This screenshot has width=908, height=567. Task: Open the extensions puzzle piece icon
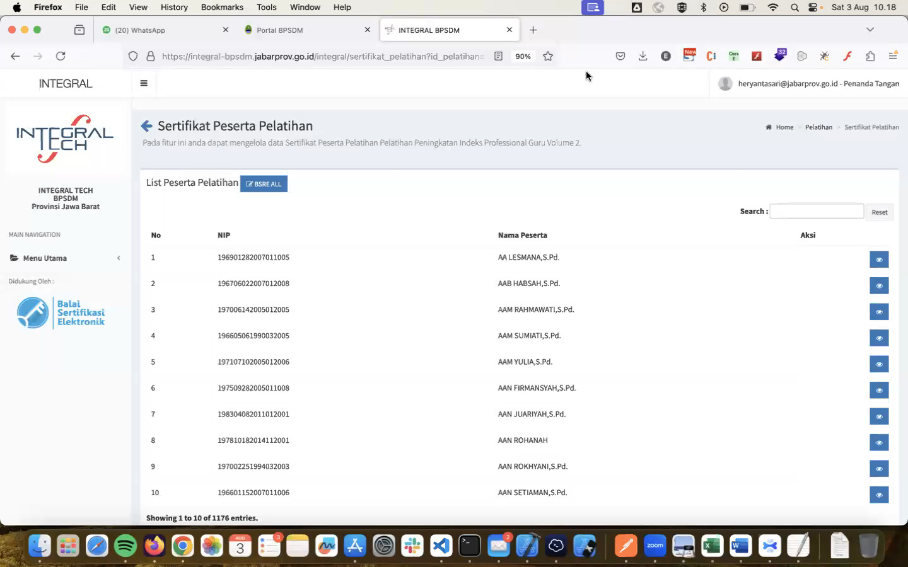[x=870, y=56]
